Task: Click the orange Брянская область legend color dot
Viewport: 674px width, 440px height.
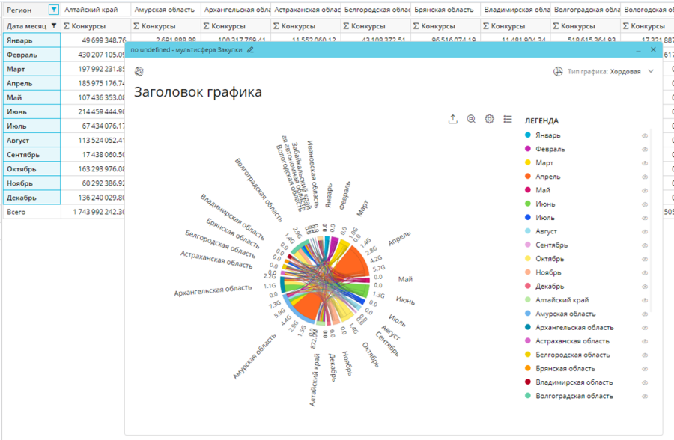Action: (x=528, y=368)
